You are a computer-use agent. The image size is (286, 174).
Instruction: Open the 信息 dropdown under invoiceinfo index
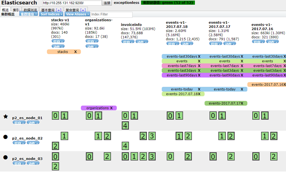pos(127,42)
